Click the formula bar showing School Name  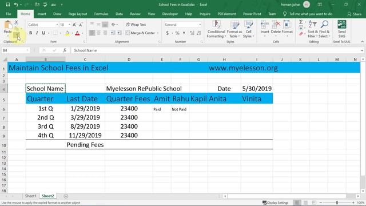pyautogui.click(x=216, y=50)
